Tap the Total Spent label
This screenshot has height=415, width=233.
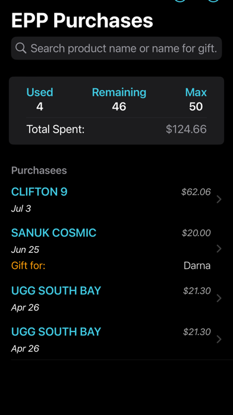(55, 129)
